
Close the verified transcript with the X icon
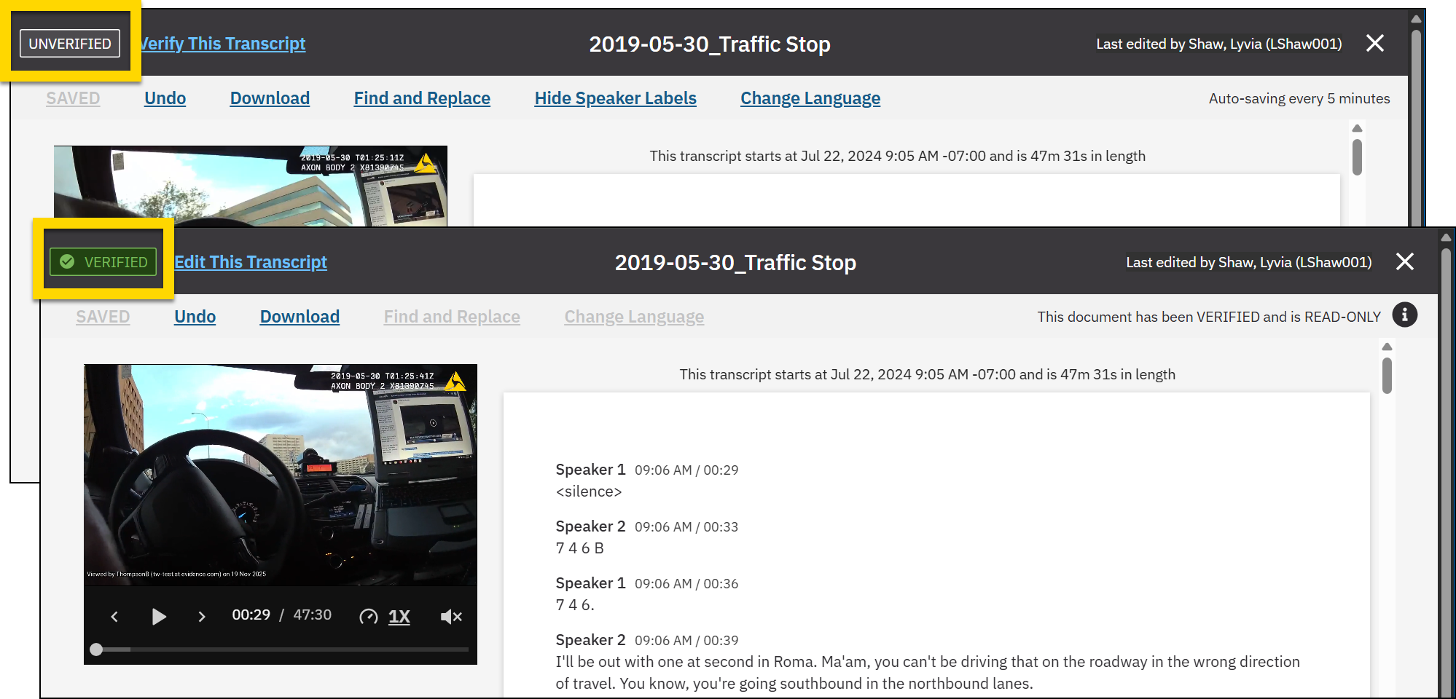[1405, 261]
